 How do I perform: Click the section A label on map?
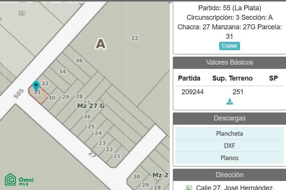click(101, 44)
